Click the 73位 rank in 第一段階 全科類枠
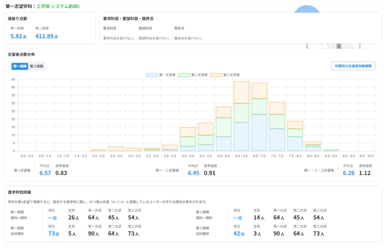 tap(54, 234)
